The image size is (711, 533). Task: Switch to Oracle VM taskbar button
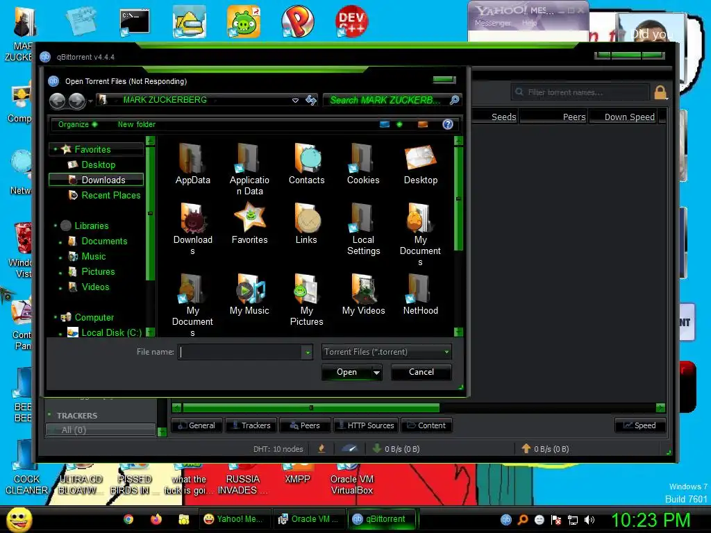pyautogui.click(x=308, y=519)
